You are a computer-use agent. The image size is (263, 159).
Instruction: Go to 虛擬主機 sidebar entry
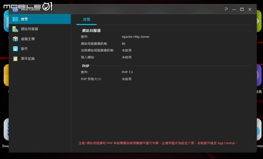click(x=40, y=39)
